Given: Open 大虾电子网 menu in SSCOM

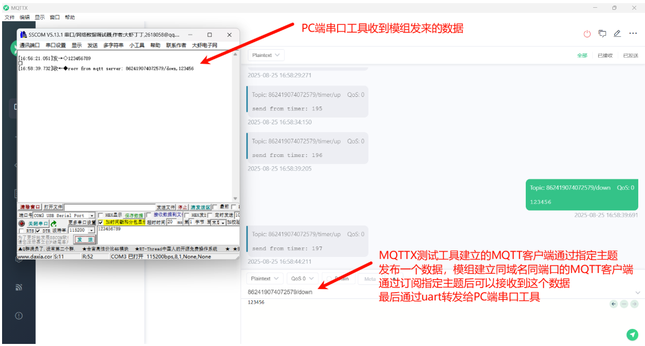Looking at the screenshot, I should pyautogui.click(x=204, y=45).
